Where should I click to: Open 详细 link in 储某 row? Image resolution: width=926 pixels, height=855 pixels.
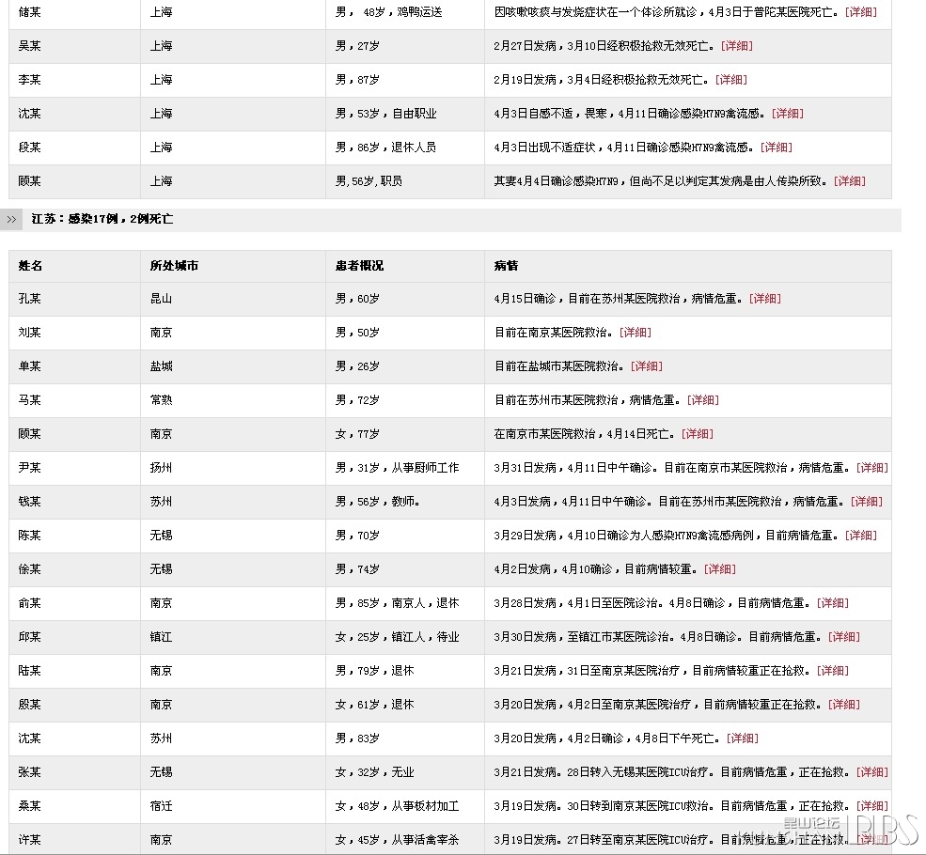pyautogui.click(x=861, y=12)
